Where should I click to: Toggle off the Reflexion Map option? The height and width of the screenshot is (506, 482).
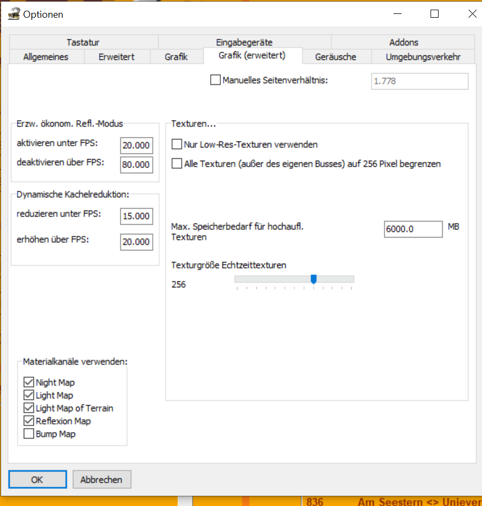[x=29, y=421]
